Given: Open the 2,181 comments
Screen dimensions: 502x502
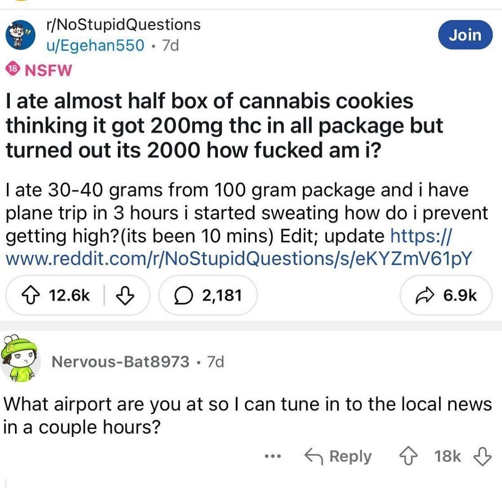Looking at the screenshot, I should point(208,295).
